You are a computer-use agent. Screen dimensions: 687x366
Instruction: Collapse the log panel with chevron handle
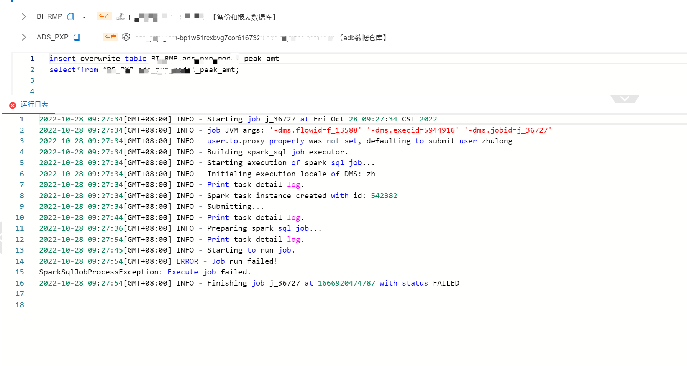[625, 99]
